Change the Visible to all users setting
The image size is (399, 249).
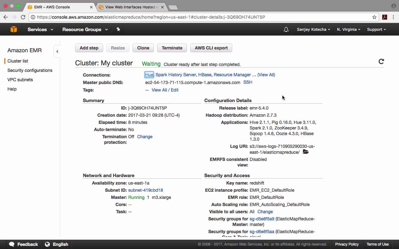[265, 212]
